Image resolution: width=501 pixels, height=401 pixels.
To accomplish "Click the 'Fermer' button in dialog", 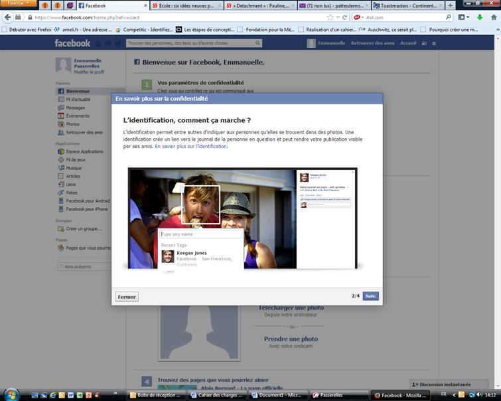I will click(x=127, y=297).
